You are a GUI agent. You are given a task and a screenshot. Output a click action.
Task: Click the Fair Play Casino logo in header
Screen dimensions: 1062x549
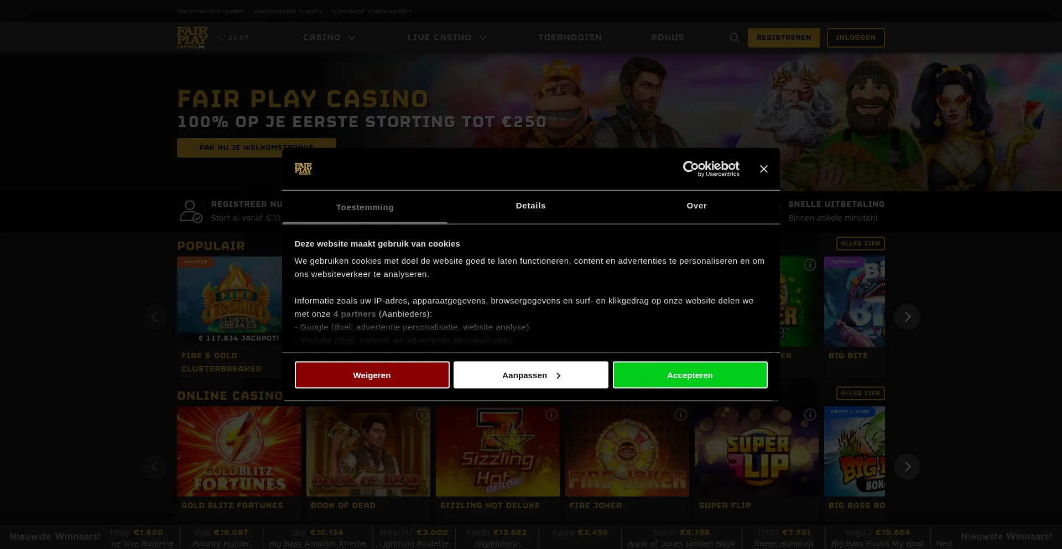[192, 38]
